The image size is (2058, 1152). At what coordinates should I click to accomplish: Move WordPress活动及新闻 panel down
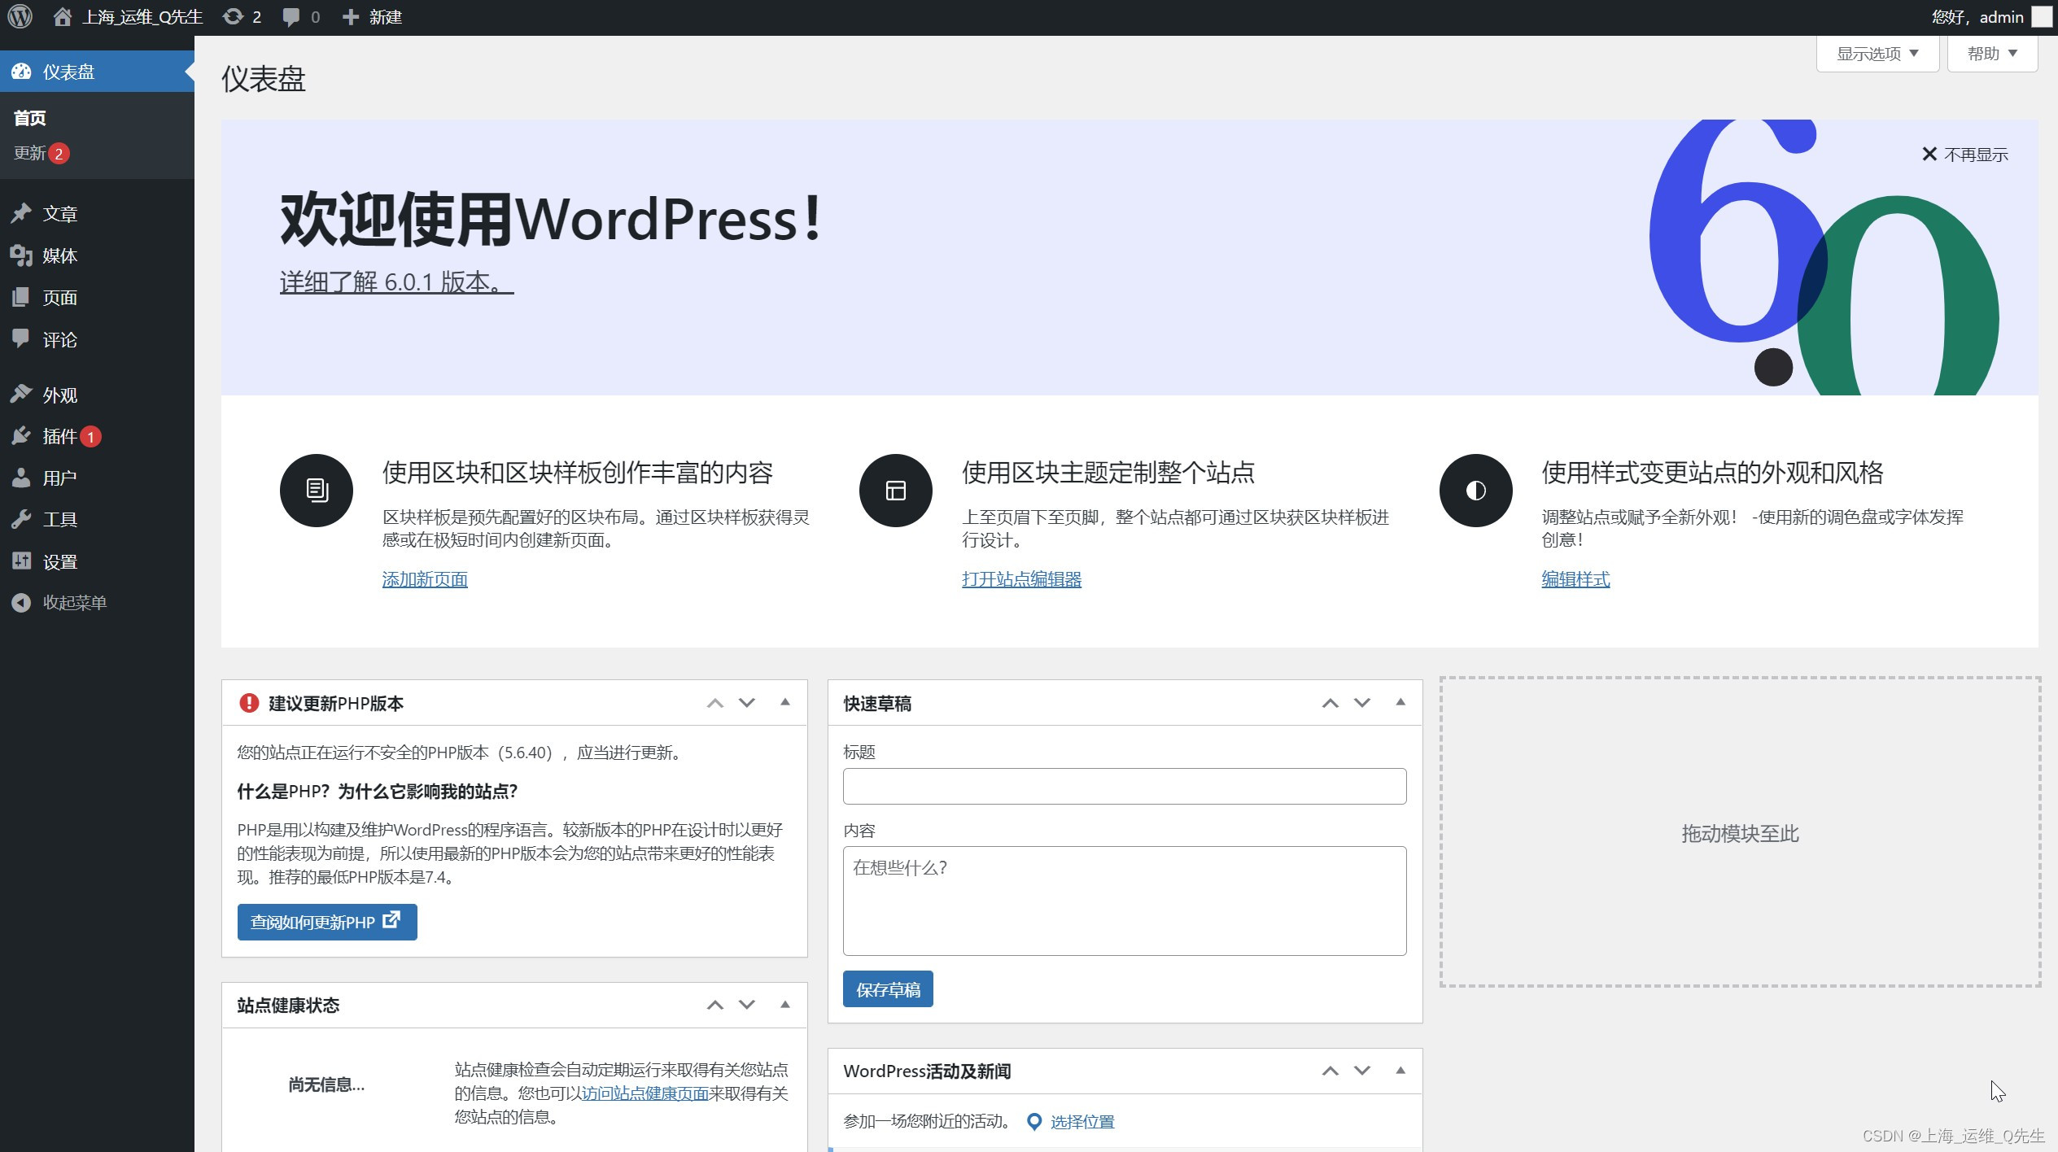click(x=1362, y=1071)
